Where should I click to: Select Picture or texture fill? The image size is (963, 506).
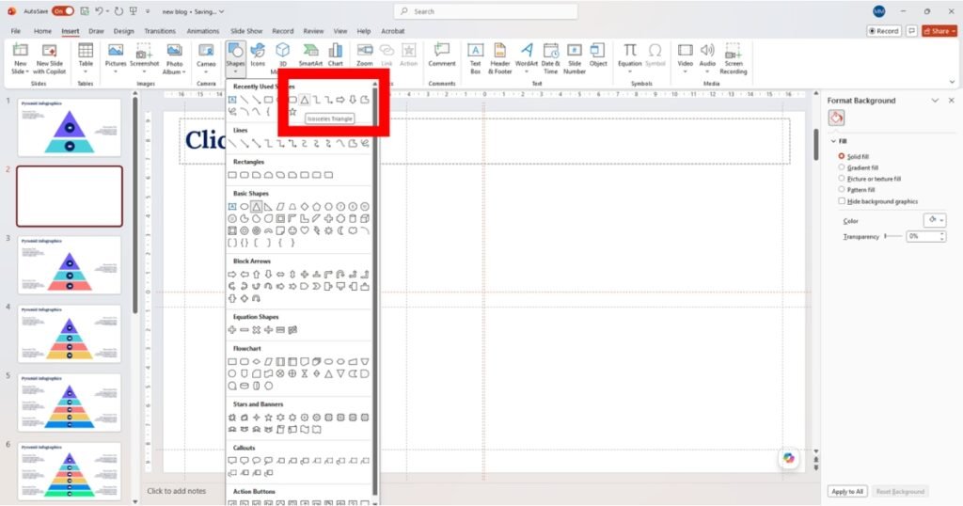(870, 179)
